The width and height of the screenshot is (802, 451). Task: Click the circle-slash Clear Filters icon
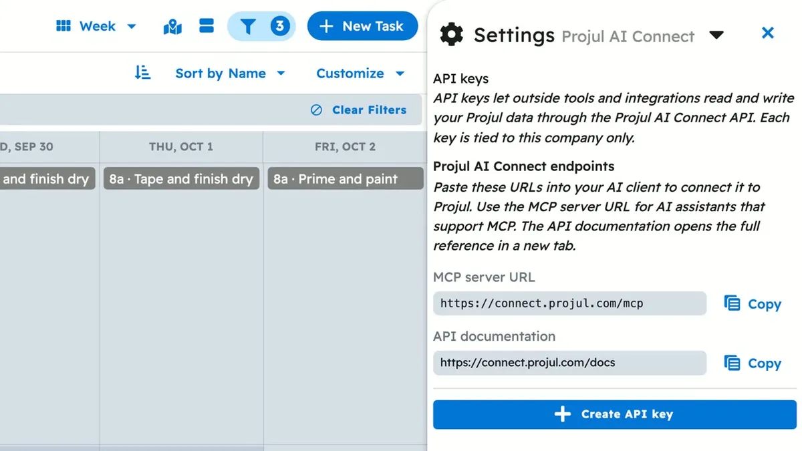coord(317,110)
